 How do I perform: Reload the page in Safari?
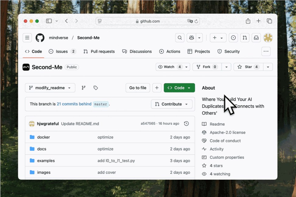pyautogui.click(x=196, y=21)
